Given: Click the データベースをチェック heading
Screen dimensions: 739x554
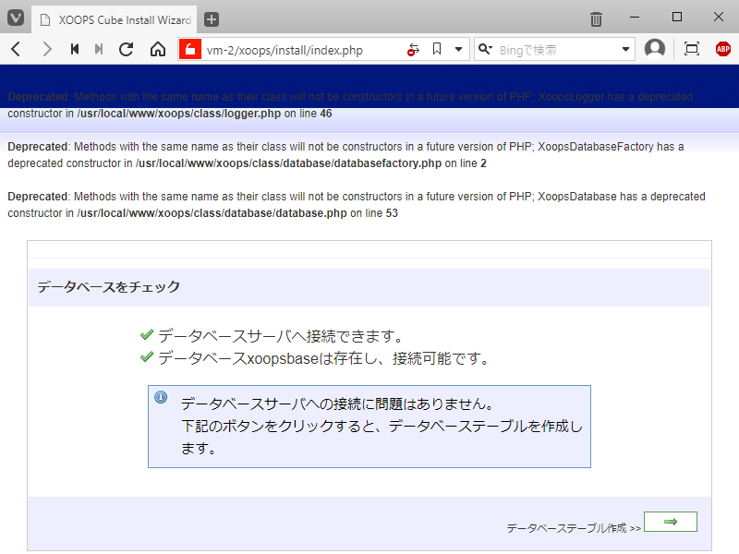Looking at the screenshot, I should click(108, 286).
